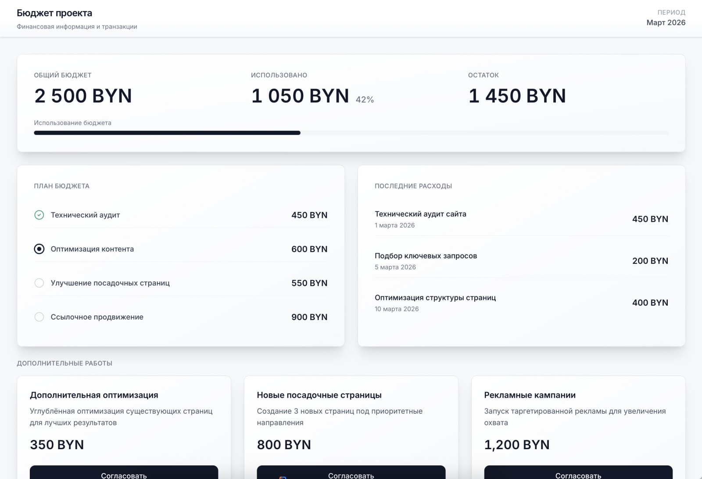702x479 pixels.
Task: Click the 1 450 BYN remaining value
Action: [517, 96]
